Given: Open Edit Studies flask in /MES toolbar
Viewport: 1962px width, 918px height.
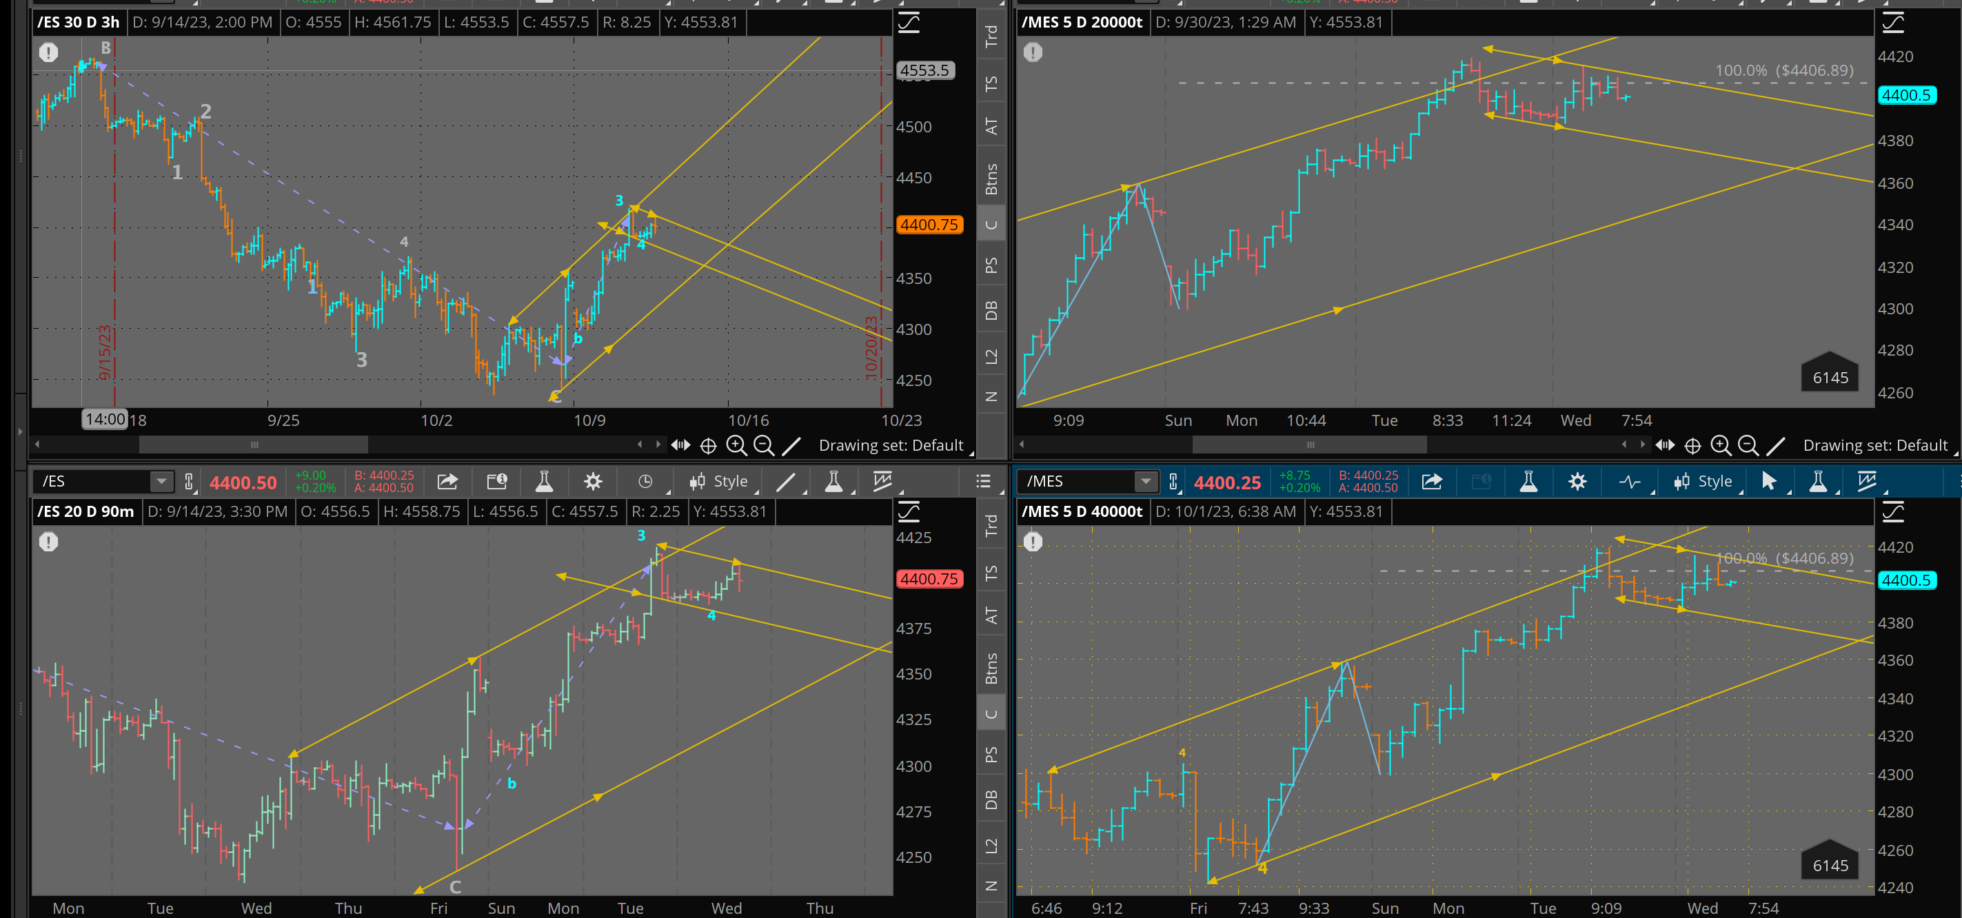Looking at the screenshot, I should [x=1528, y=481].
